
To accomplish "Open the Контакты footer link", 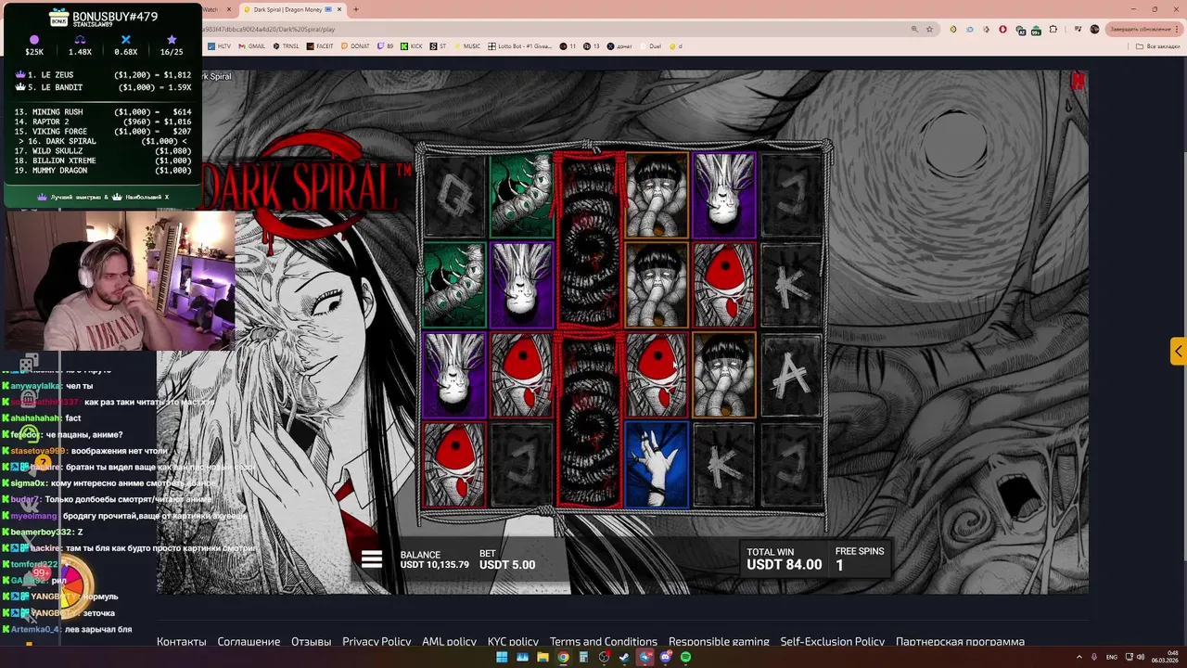I will point(181,641).
